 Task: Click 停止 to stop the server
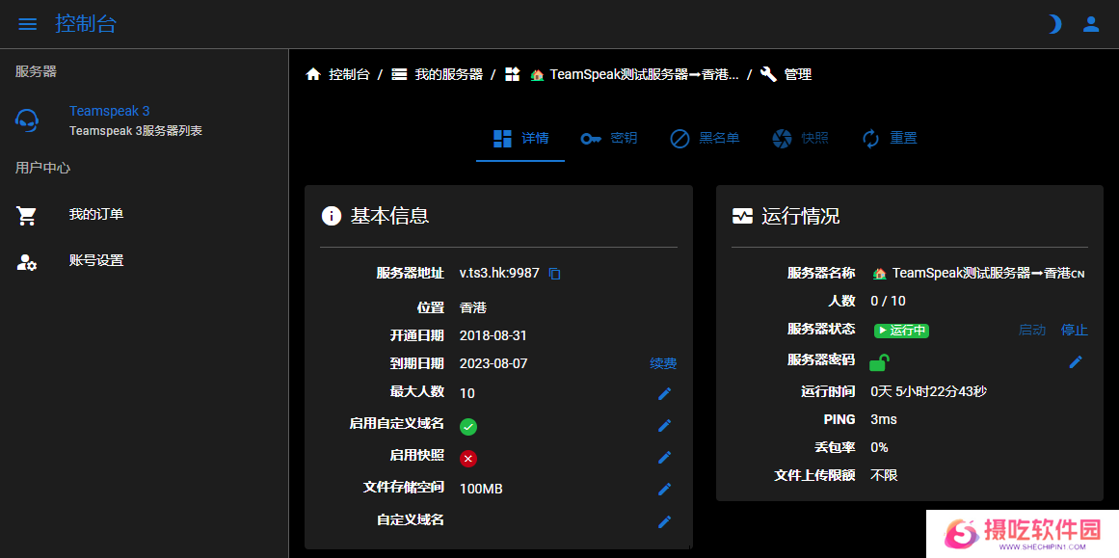(x=1074, y=330)
